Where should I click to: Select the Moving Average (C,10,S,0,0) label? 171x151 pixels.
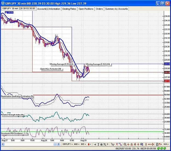tap(98, 64)
